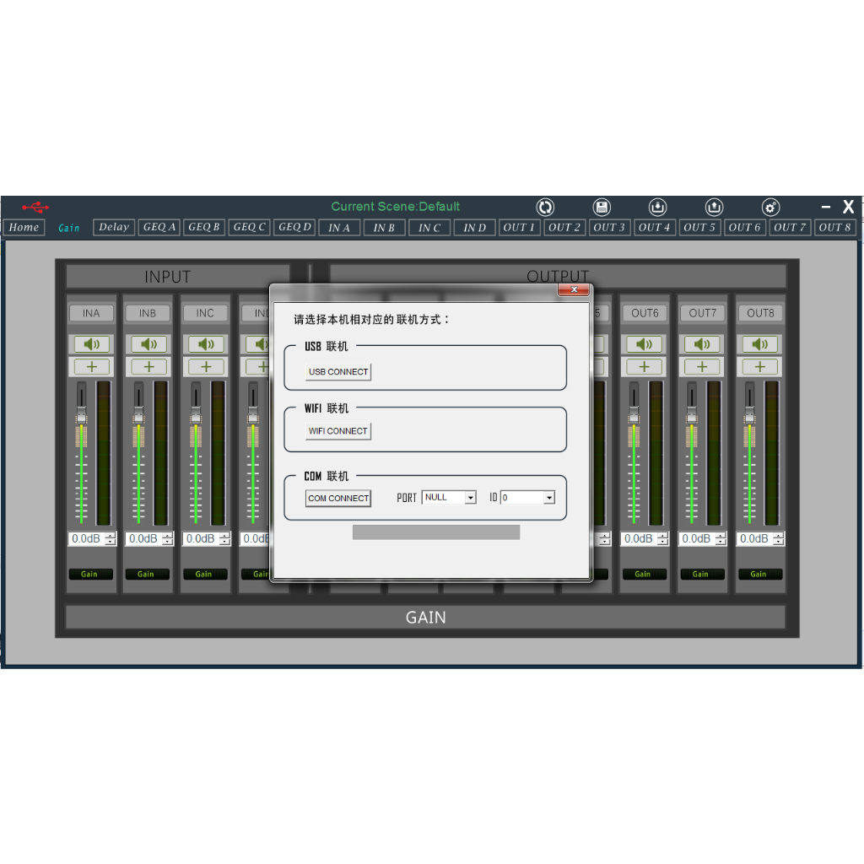864x864 pixels.
Task: Toggle the INA plus phase button
Action: pos(91,366)
